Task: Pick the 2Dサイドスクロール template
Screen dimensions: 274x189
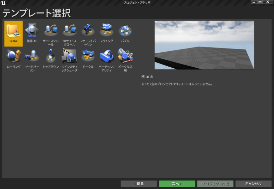Action: pyautogui.click(x=70, y=33)
